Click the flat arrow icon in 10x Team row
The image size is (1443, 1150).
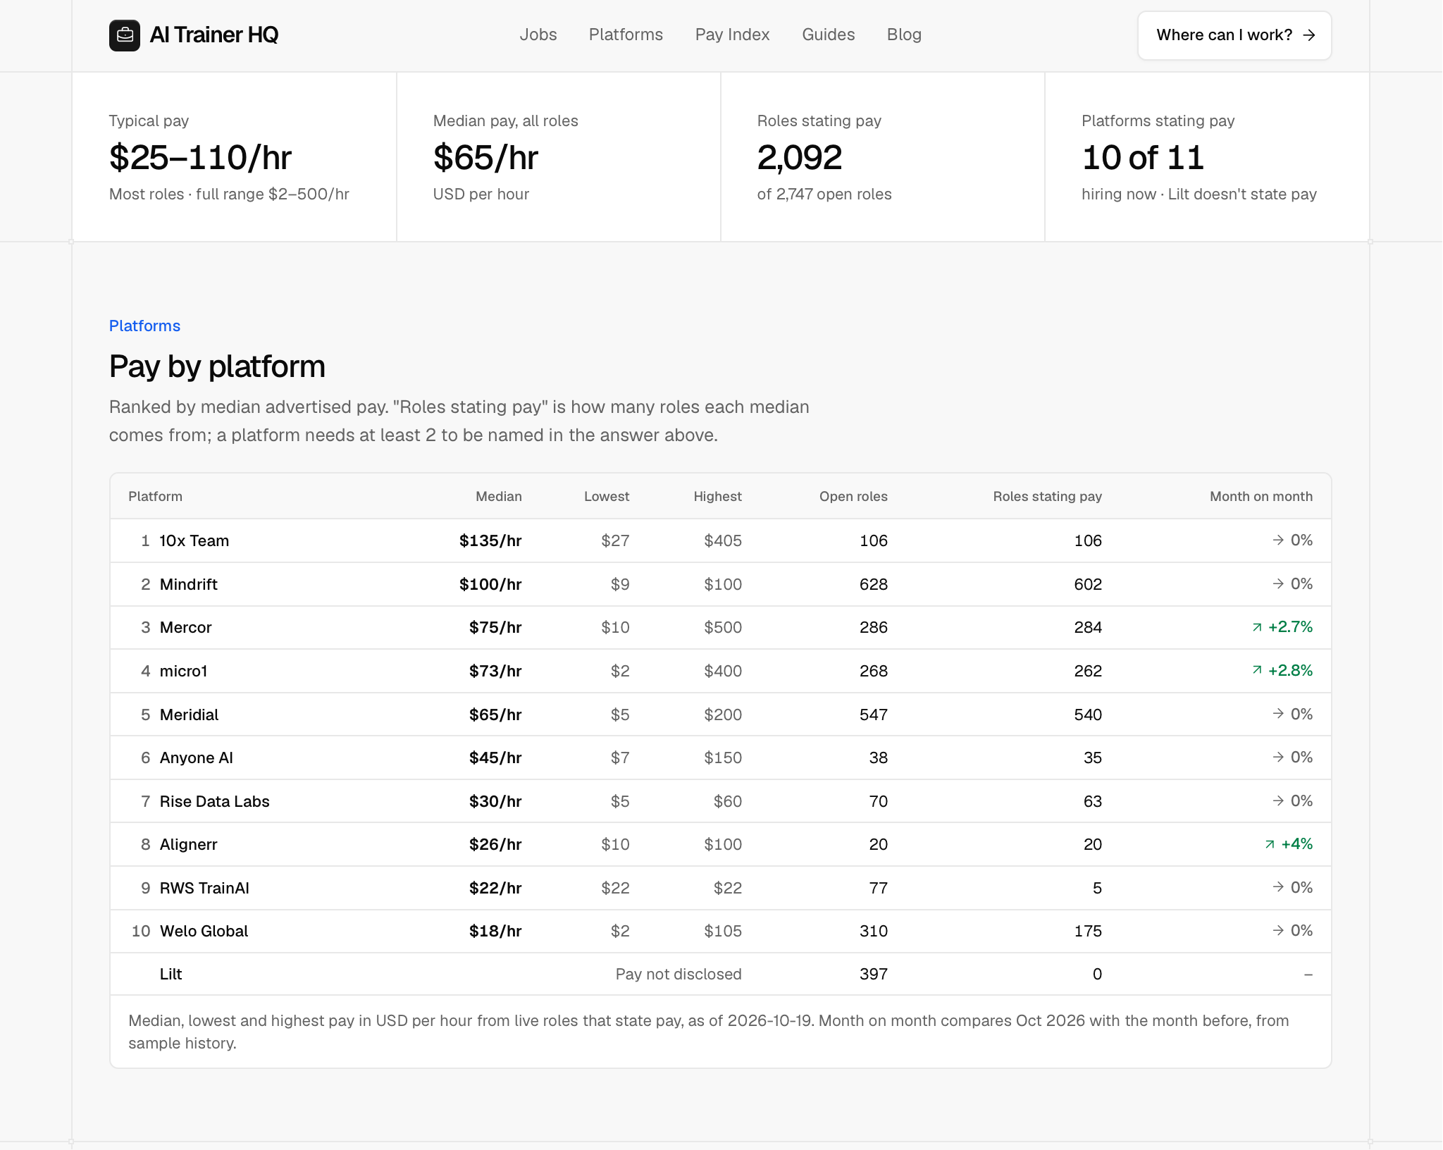tap(1278, 540)
